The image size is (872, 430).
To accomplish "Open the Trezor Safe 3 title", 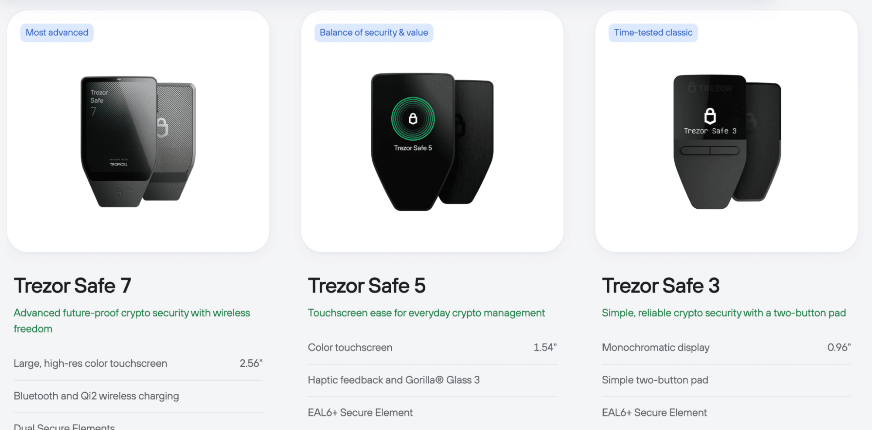I will pos(661,286).
